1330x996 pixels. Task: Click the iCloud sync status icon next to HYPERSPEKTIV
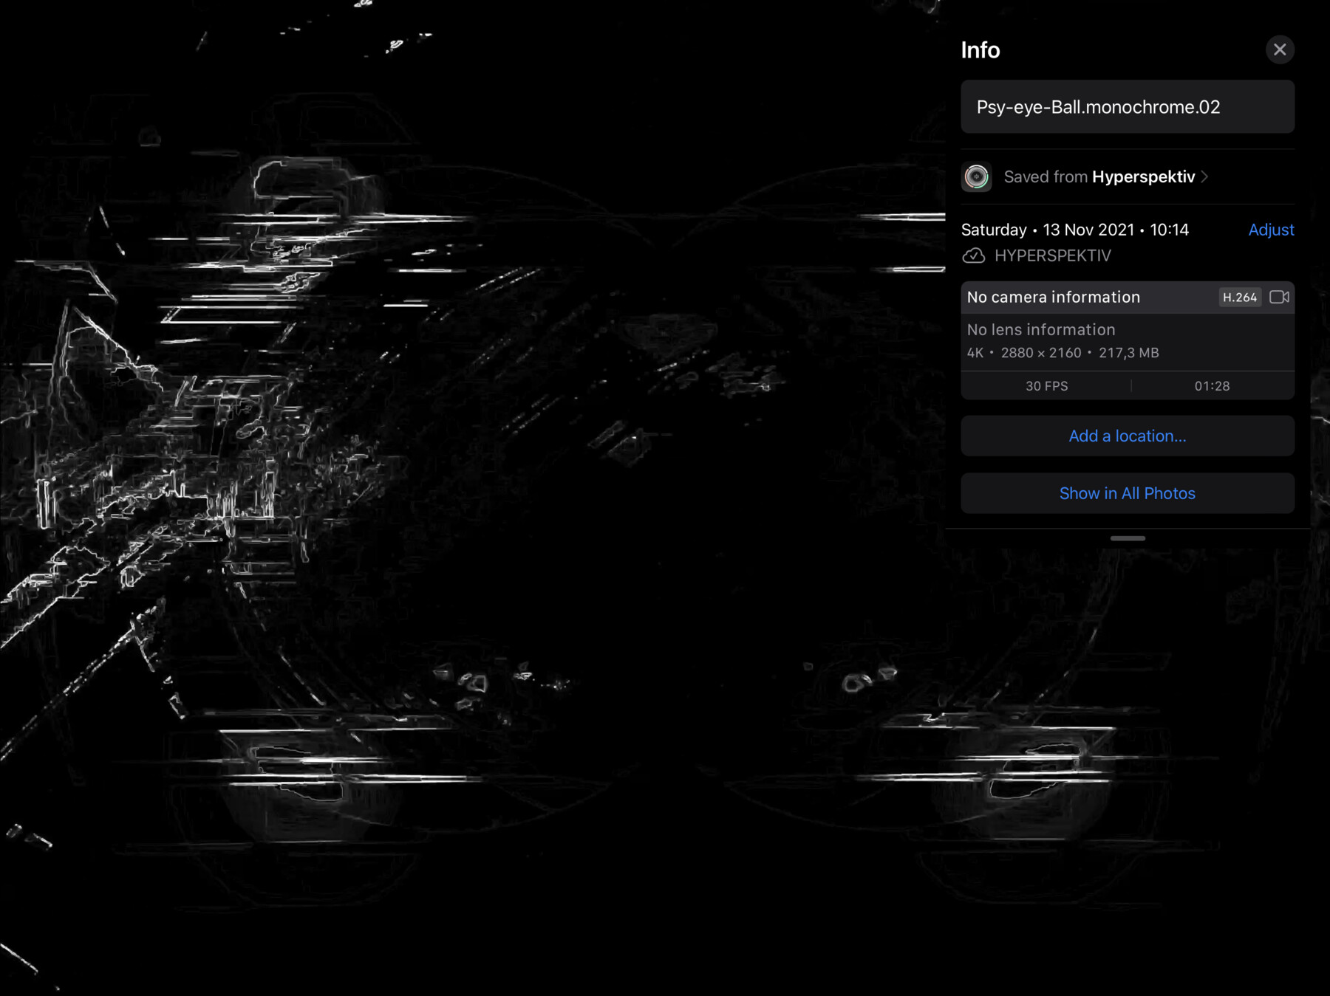(x=975, y=255)
